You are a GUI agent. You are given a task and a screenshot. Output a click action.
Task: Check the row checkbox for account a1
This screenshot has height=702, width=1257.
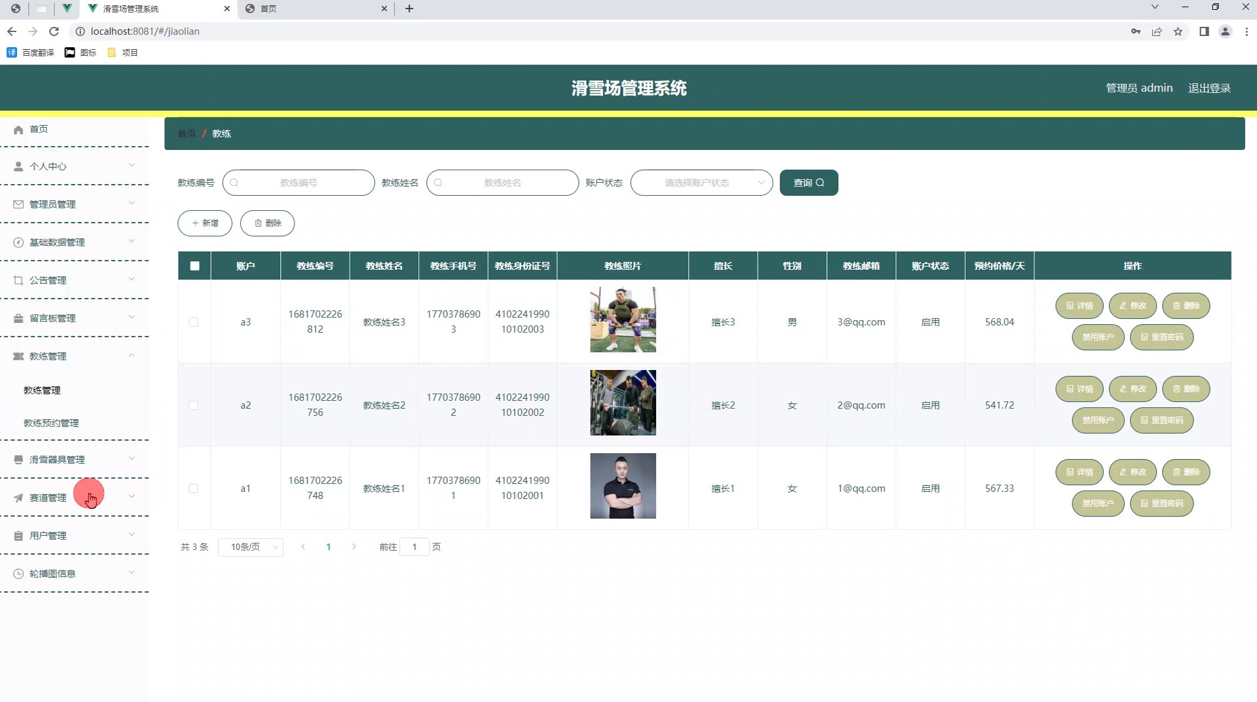(194, 489)
